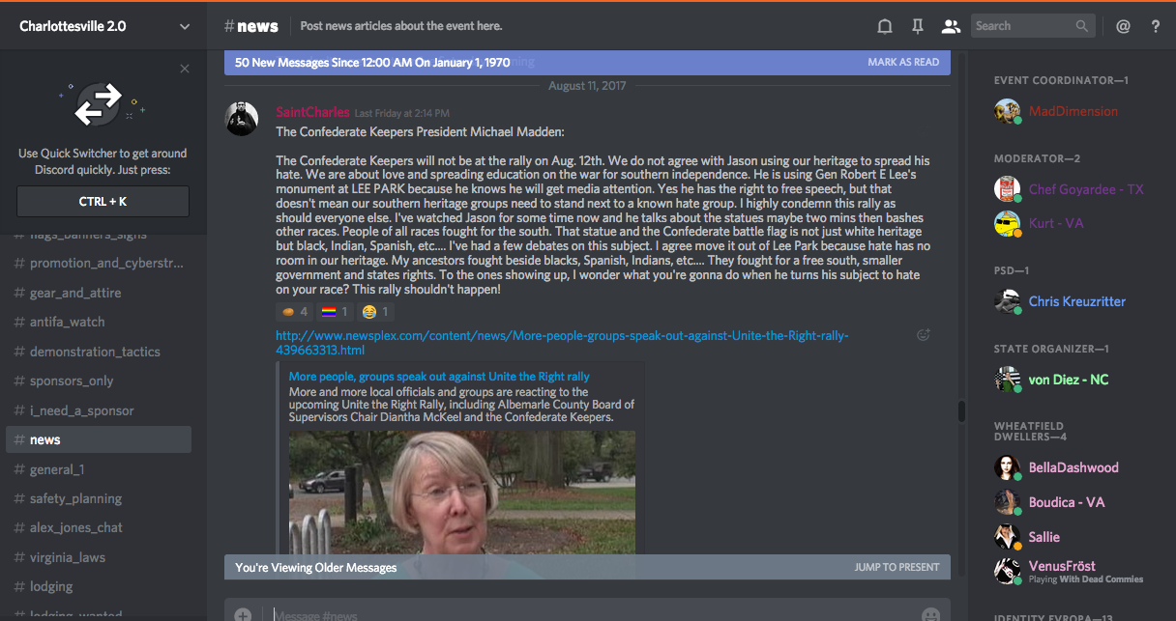Click the Search field

point(1033,26)
